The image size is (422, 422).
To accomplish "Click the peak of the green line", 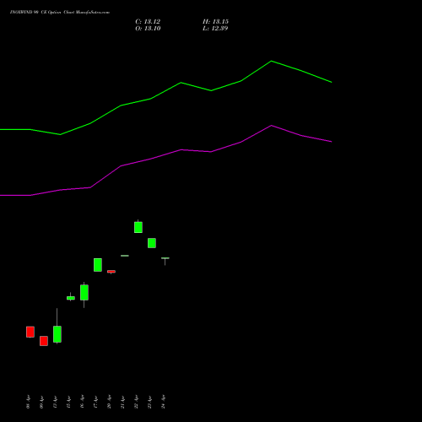I will pyautogui.click(x=271, y=61).
